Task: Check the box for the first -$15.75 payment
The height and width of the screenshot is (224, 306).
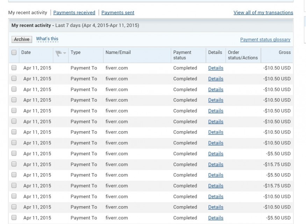Action: [x=14, y=164]
